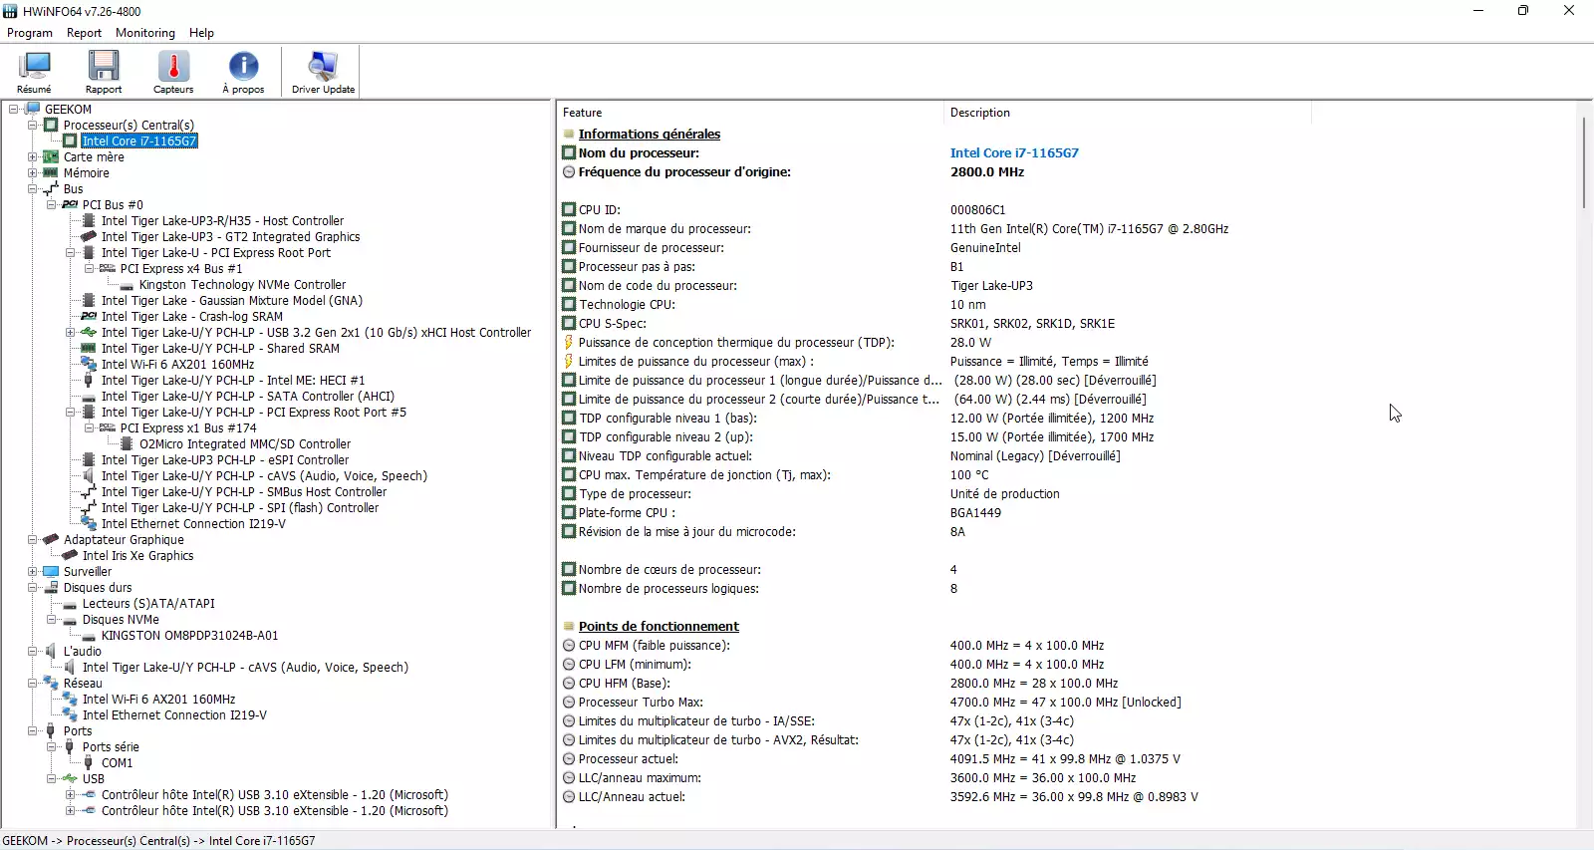Open the Report menu

click(x=84, y=33)
